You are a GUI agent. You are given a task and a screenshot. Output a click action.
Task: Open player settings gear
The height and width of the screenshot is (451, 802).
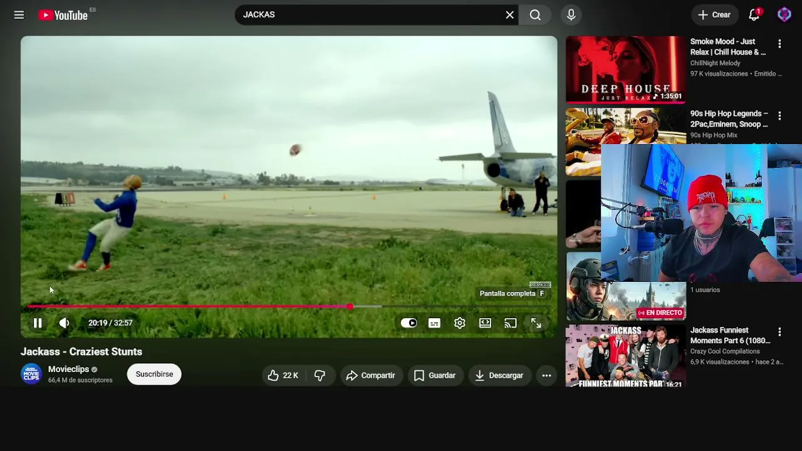pyautogui.click(x=460, y=323)
